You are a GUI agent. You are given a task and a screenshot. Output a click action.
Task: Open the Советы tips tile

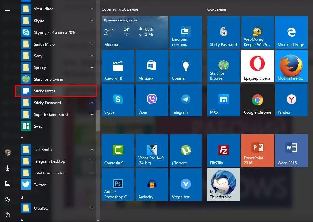tap(186, 66)
